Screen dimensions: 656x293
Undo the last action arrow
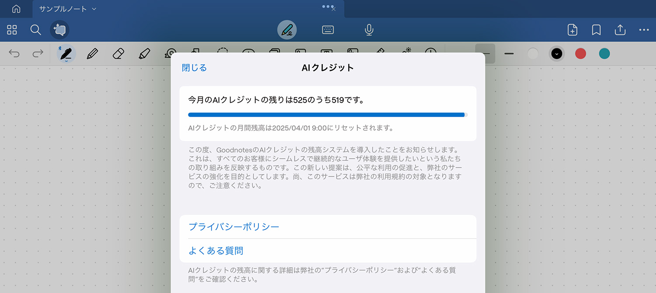[x=14, y=54]
